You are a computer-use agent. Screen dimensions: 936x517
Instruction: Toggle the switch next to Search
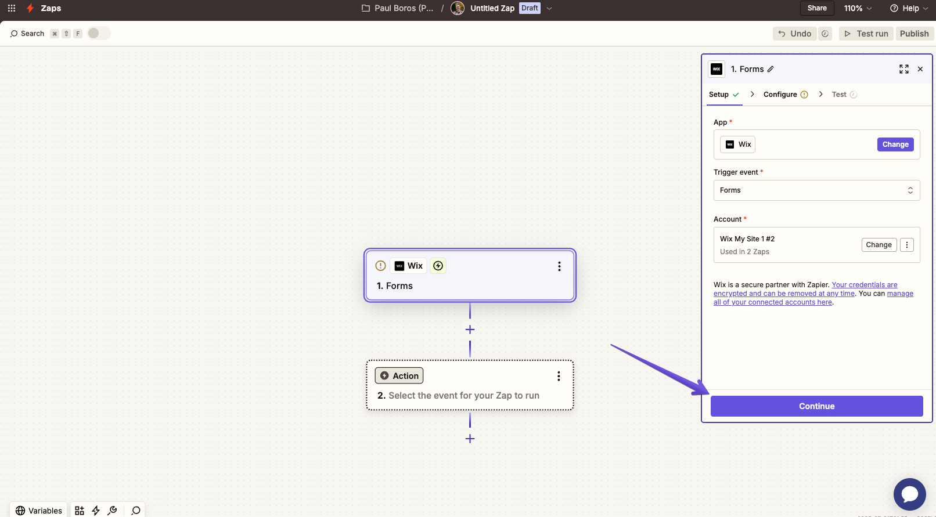pyautogui.click(x=99, y=33)
